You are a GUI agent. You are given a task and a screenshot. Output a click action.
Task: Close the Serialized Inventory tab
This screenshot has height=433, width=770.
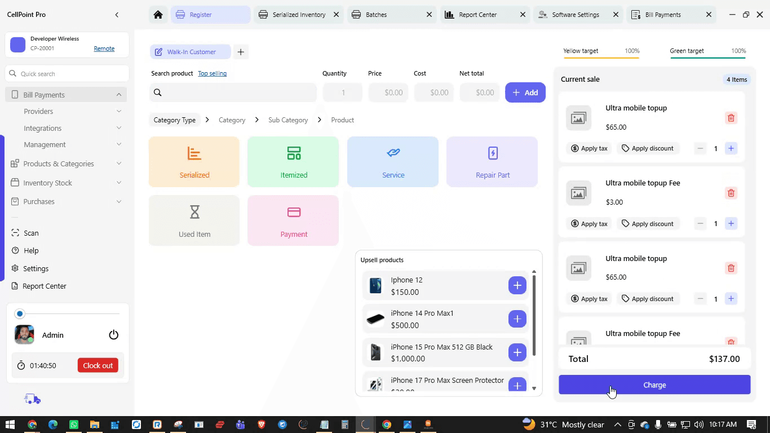[x=336, y=15]
